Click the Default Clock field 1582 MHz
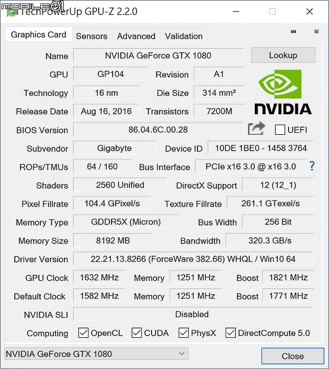 99,296
